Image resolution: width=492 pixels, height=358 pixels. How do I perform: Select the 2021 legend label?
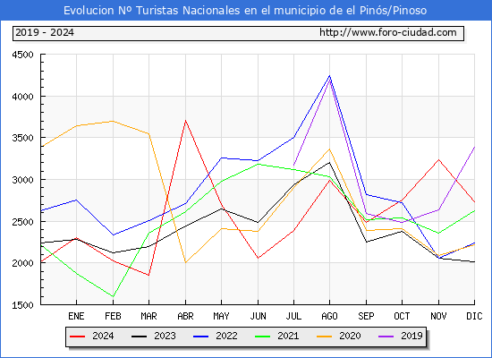click(x=288, y=336)
